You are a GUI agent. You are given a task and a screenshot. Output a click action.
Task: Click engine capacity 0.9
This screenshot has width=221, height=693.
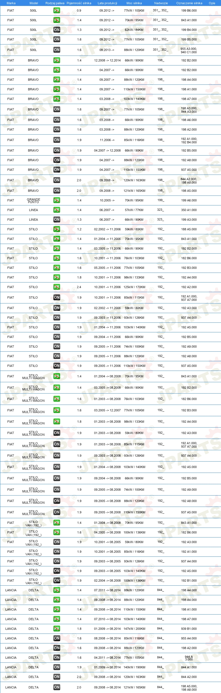(79, 10)
